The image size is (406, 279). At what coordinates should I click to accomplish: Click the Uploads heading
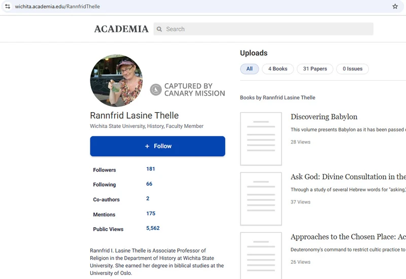[253, 53]
